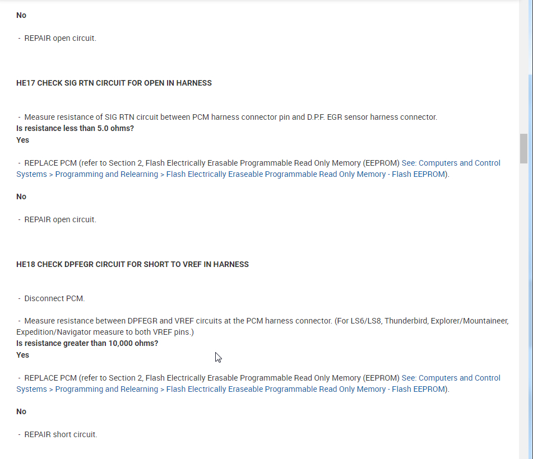This screenshot has width=533, height=459.
Task: Click the 'No' answer in the HE17 section
Action: click(x=21, y=196)
